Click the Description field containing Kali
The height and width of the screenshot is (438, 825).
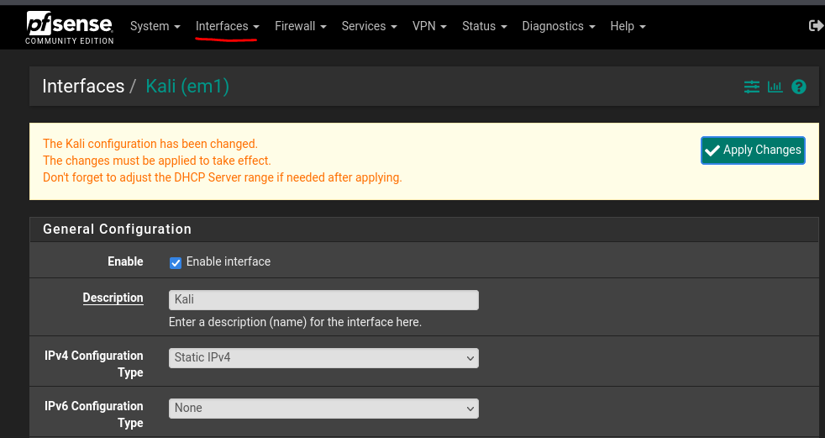click(x=323, y=299)
